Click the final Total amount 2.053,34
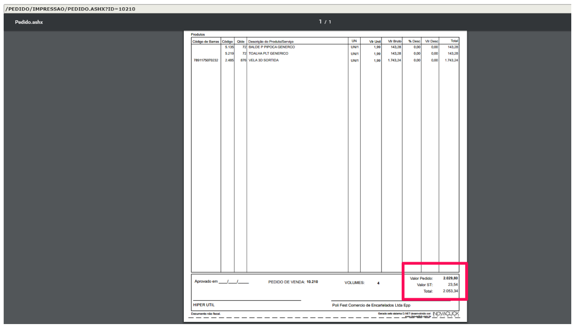Screen dimensions: 573x334 tap(450, 291)
